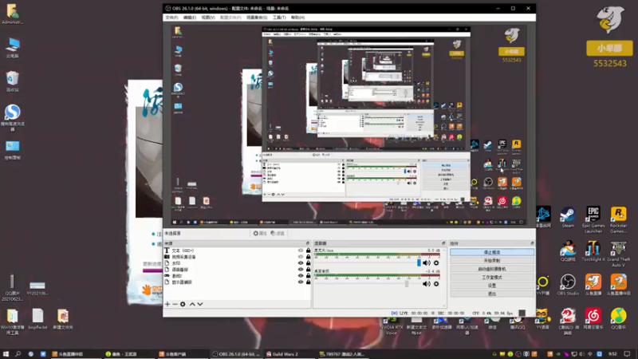Click the 开始录制 start recording button

point(492,261)
